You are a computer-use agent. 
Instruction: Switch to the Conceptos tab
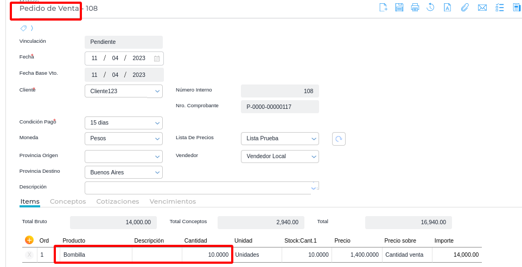coord(68,201)
